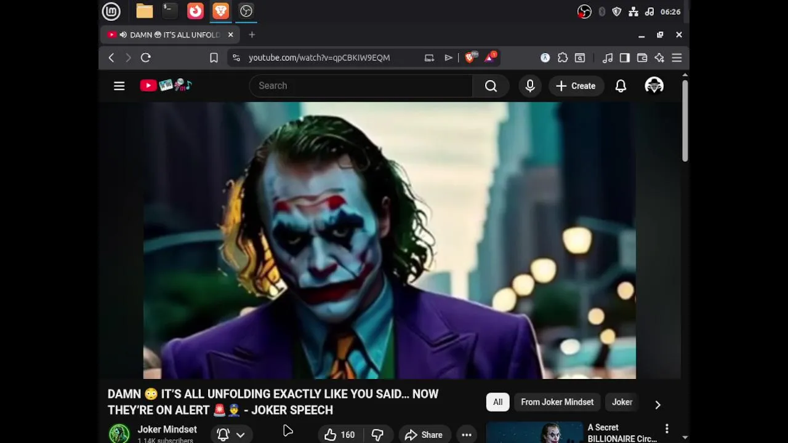Select the From Joker Mindset chip
The image size is (788, 443).
point(557,402)
